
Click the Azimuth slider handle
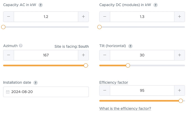pos(86,66)
